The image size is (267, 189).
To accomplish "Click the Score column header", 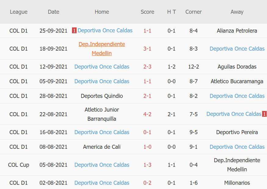I will (x=147, y=12).
